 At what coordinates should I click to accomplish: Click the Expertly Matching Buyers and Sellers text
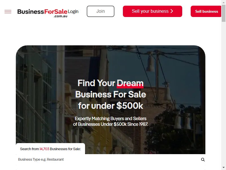[x=110, y=118]
